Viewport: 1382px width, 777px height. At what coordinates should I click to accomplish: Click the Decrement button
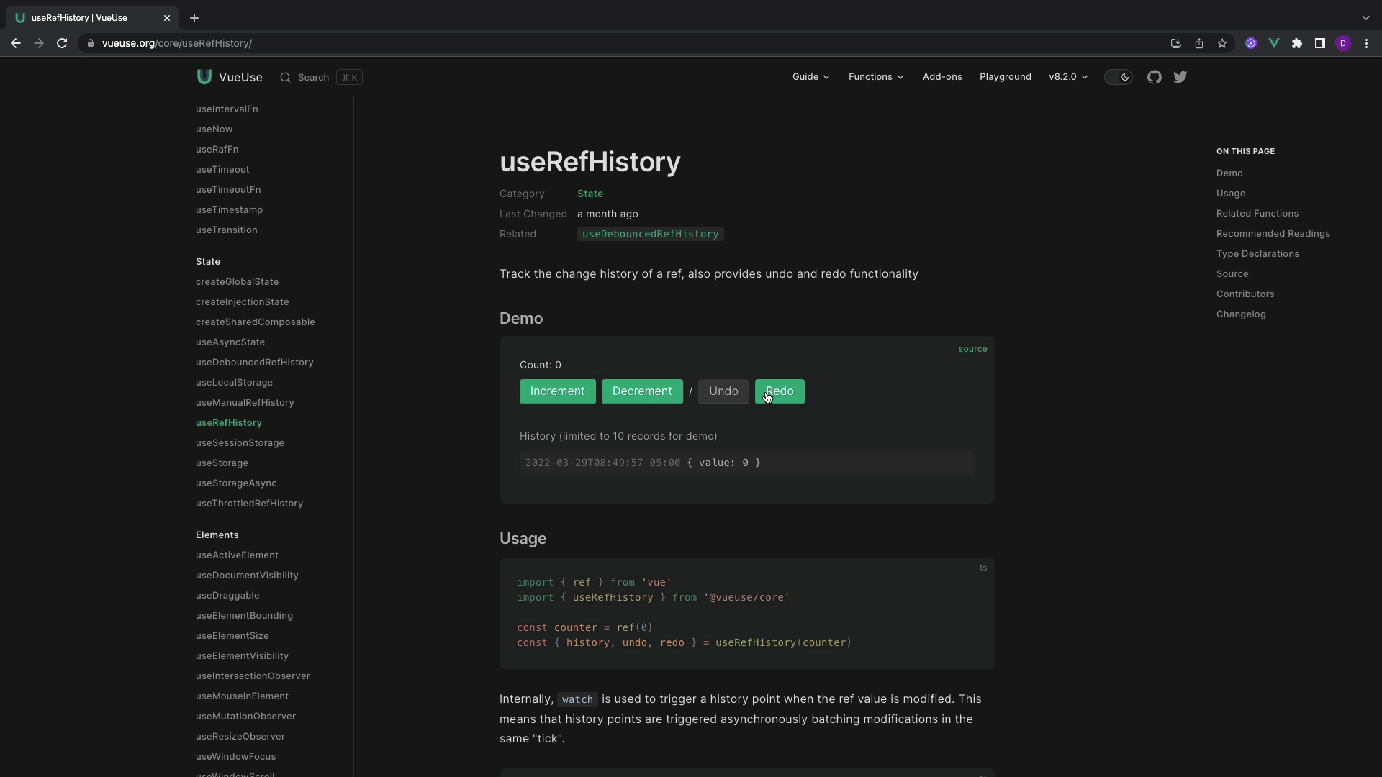(x=642, y=391)
